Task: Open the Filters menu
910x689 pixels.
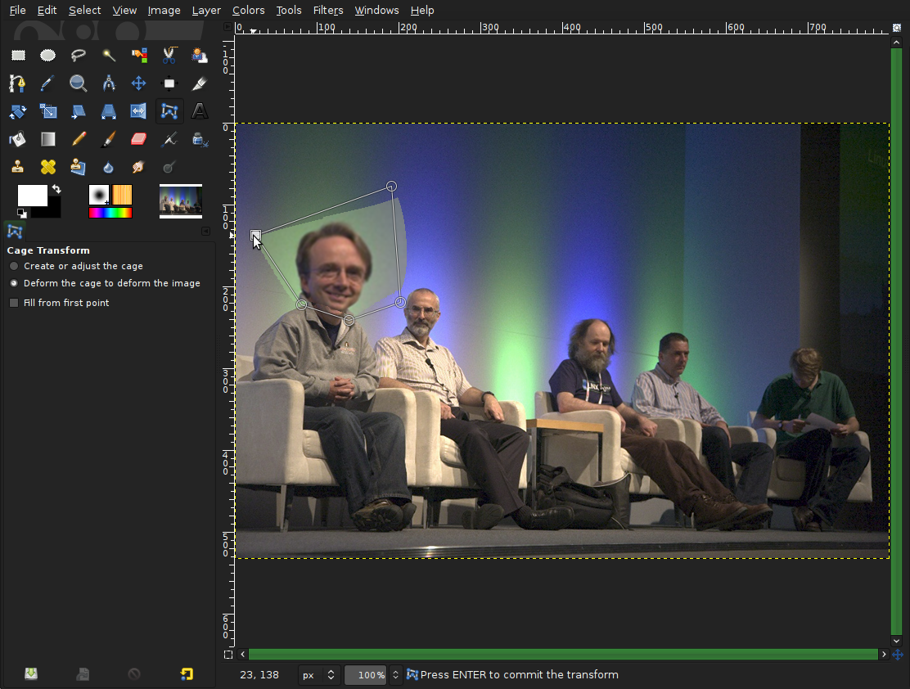Action: tap(328, 10)
